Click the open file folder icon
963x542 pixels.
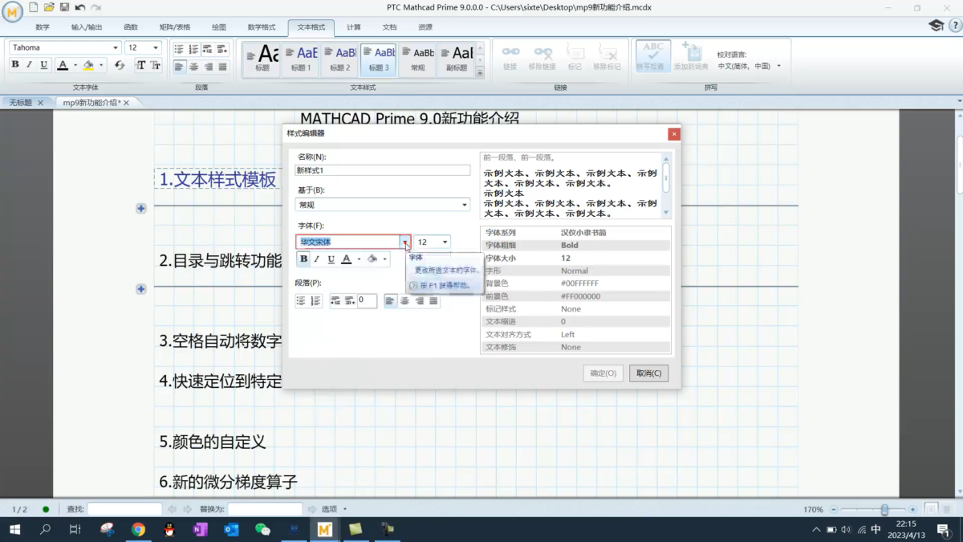click(49, 7)
